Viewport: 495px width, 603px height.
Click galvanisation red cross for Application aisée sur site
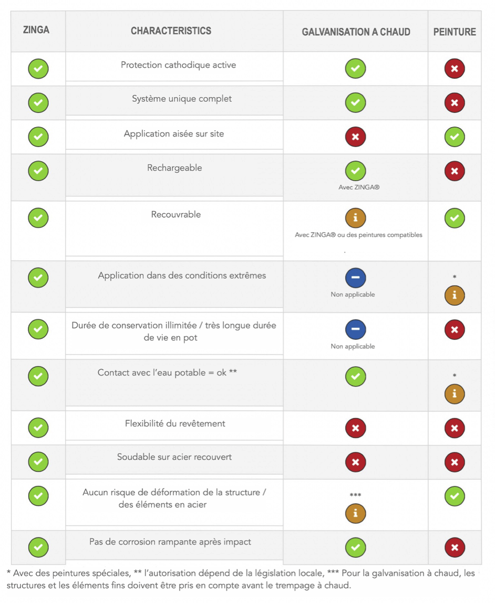pyautogui.click(x=355, y=137)
